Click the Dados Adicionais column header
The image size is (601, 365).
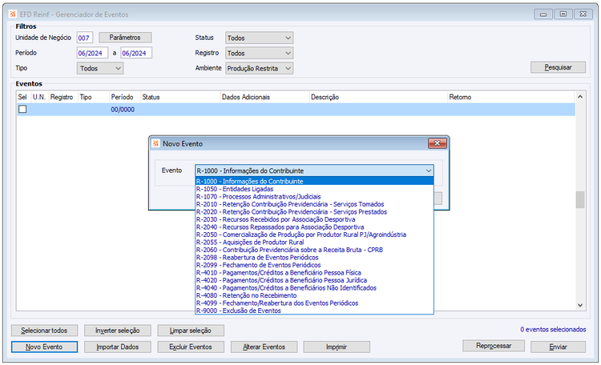click(264, 98)
